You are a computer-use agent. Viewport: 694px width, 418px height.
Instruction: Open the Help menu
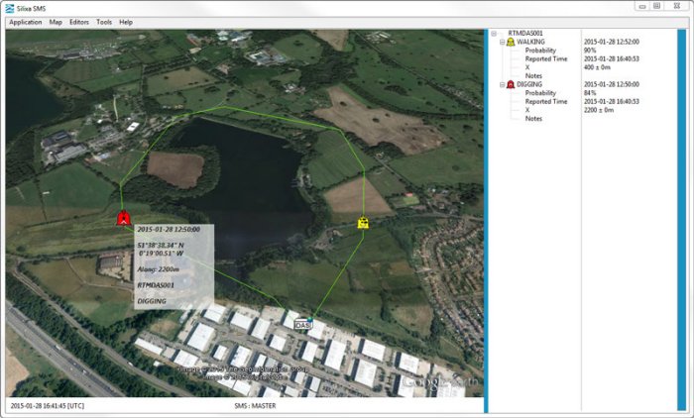pos(126,22)
